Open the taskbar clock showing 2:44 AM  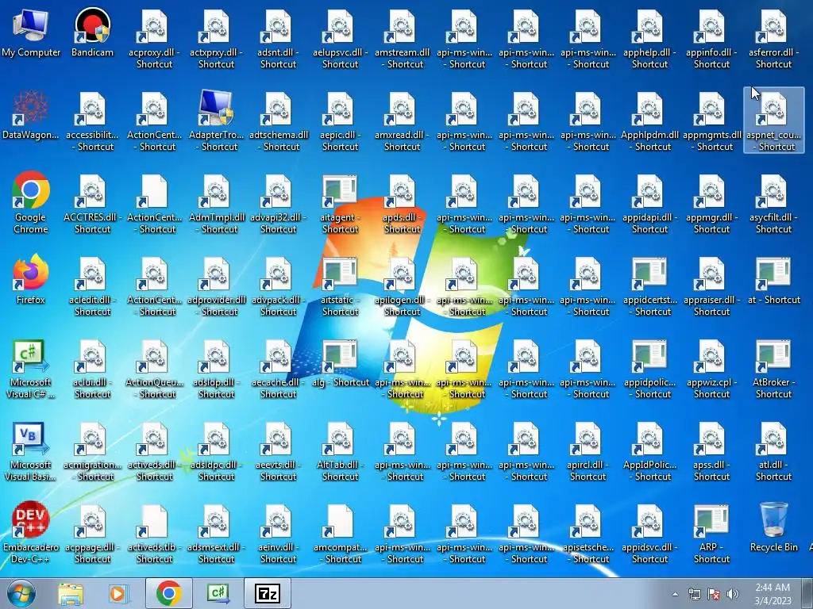coord(773,594)
